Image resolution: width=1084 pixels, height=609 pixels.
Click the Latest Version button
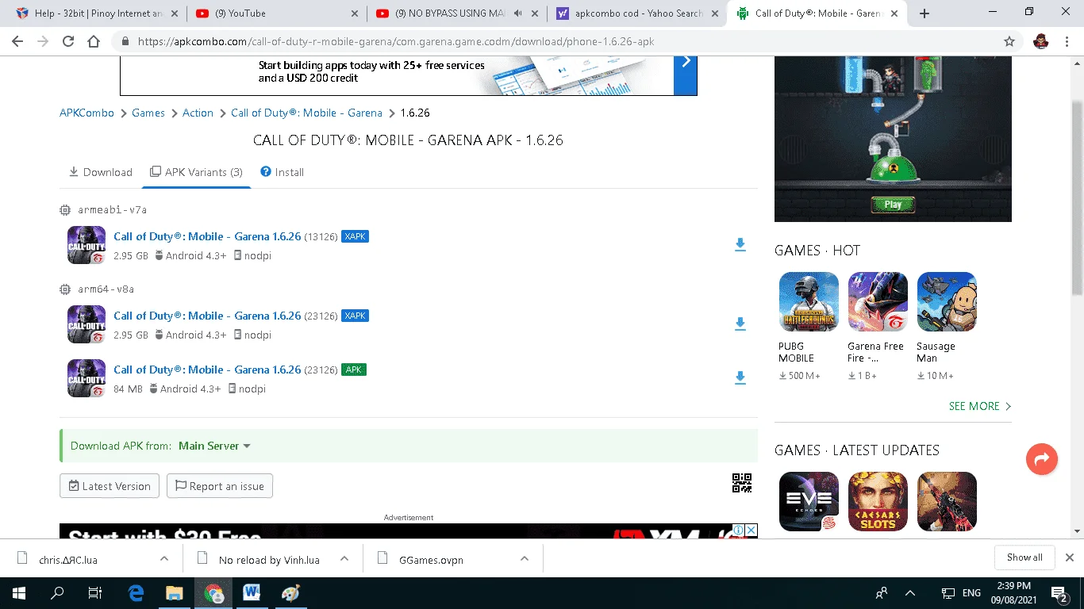(110, 486)
